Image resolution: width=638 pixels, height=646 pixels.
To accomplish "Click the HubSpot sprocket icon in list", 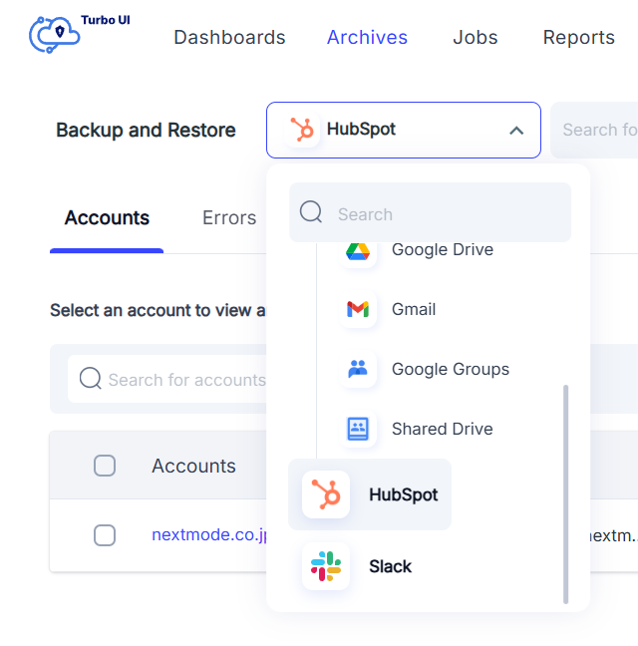I will click(326, 494).
